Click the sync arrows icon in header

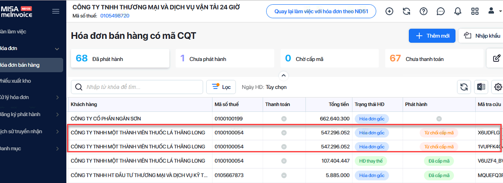click(407, 12)
